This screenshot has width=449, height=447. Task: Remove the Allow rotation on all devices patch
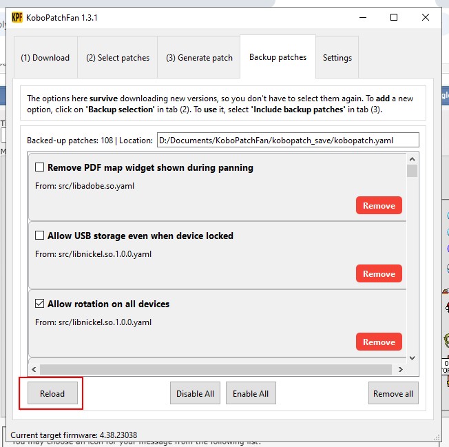click(379, 342)
